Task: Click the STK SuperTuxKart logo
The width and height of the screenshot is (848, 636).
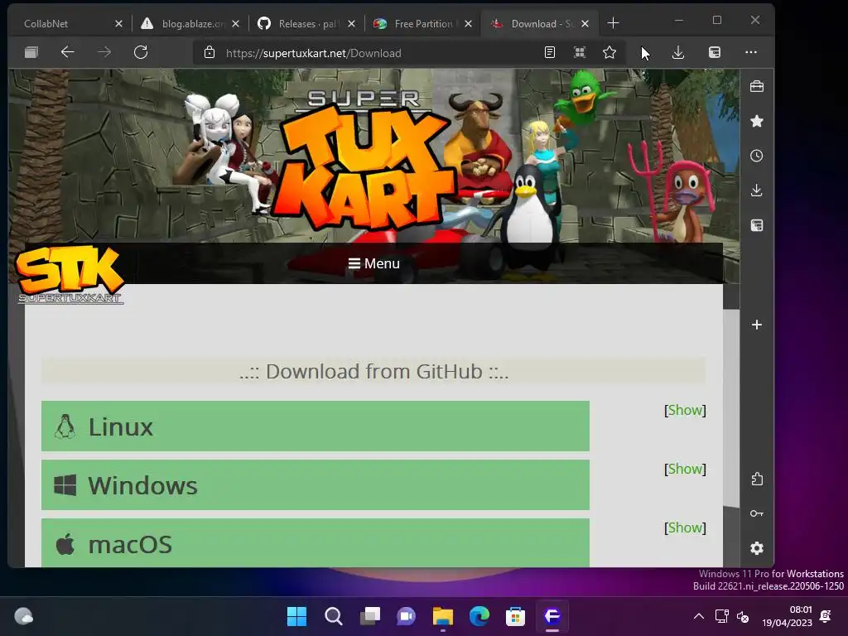Action: tap(70, 275)
